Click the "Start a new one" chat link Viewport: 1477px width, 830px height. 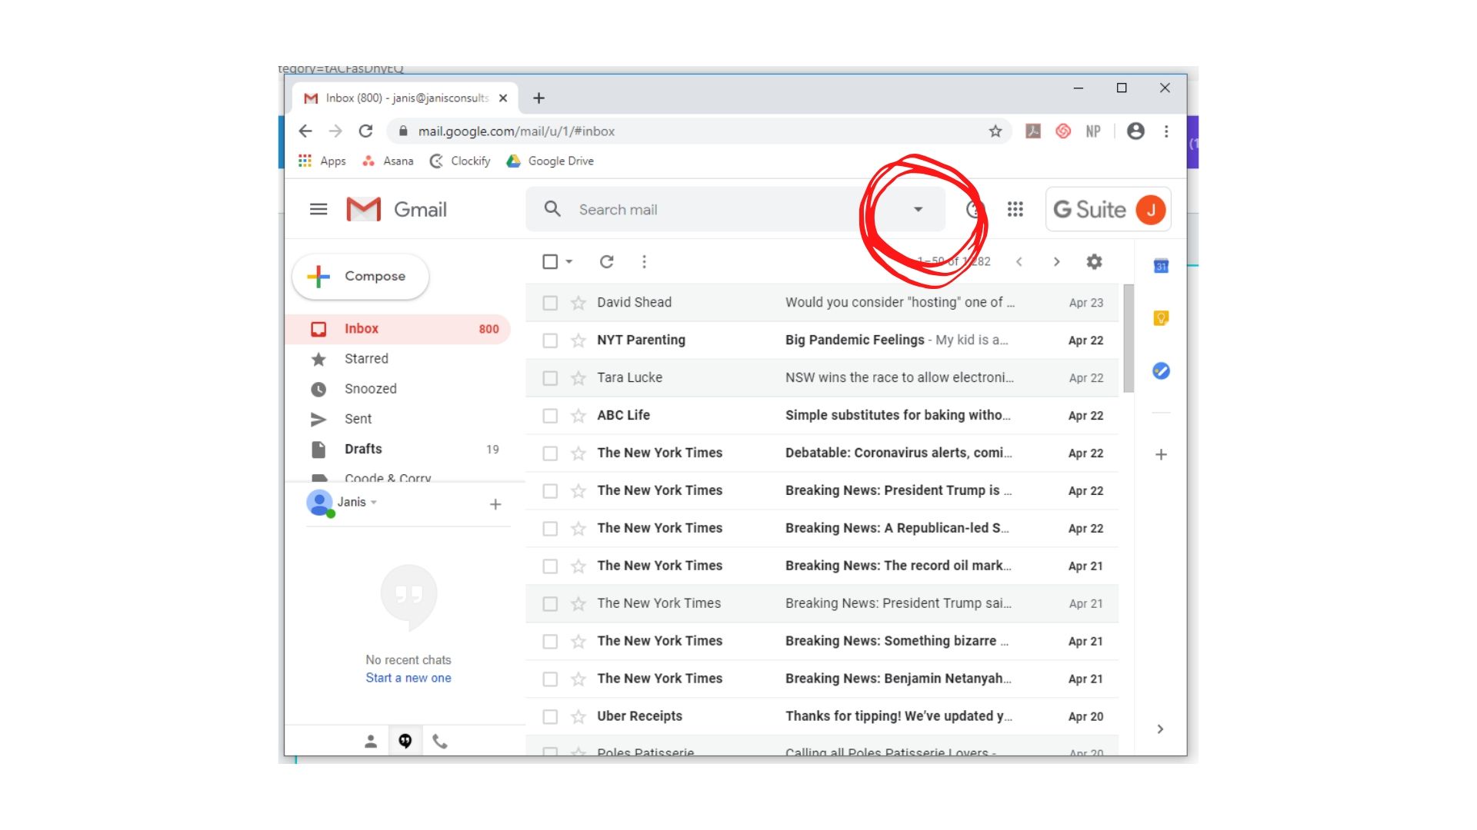[x=408, y=678]
